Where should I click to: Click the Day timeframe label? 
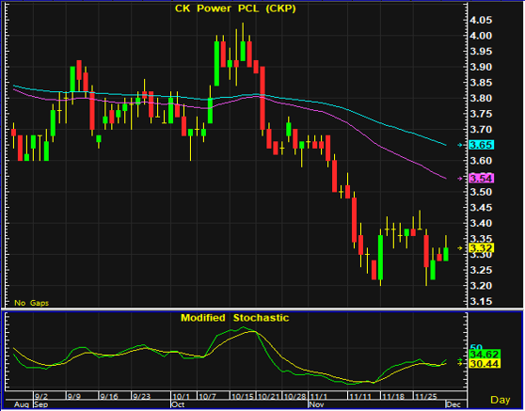[501, 400]
